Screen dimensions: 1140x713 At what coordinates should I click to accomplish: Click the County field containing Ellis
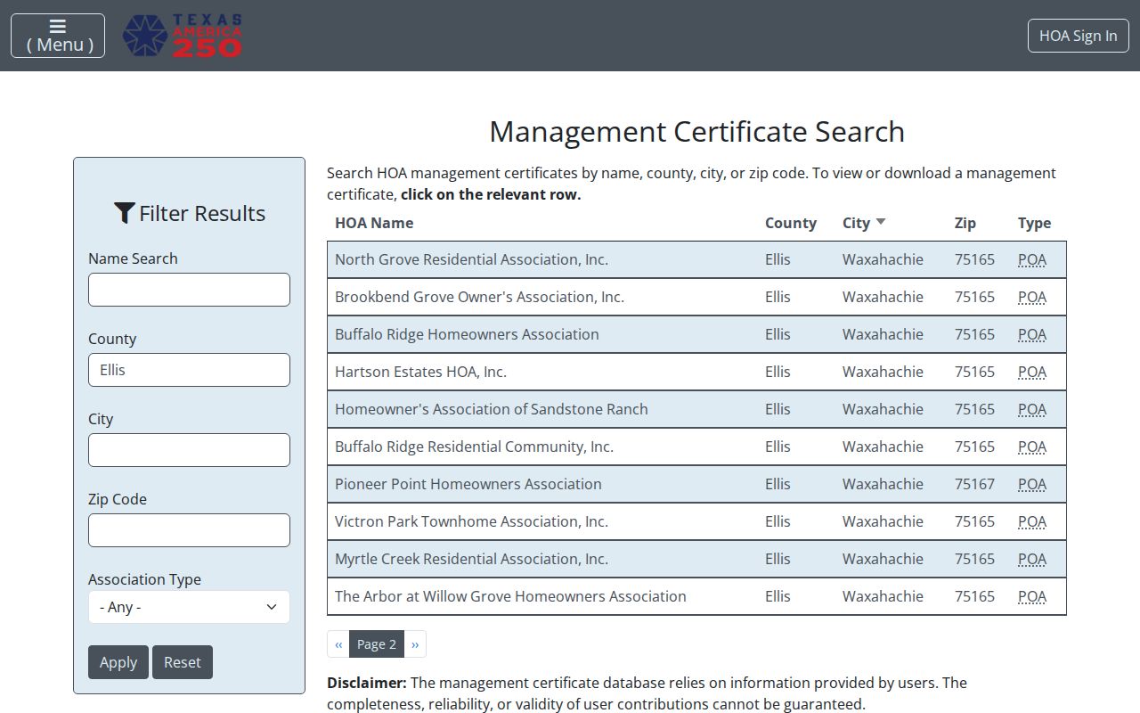pyautogui.click(x=189, y=370)
